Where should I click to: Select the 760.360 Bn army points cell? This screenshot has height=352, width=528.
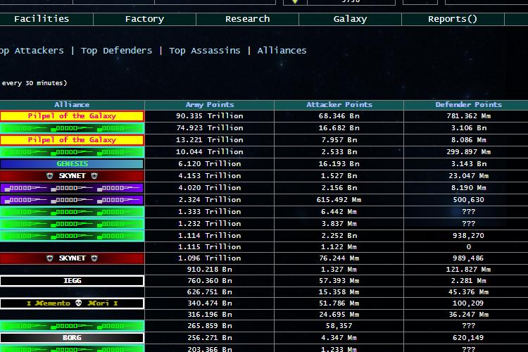tap(210, 281)
